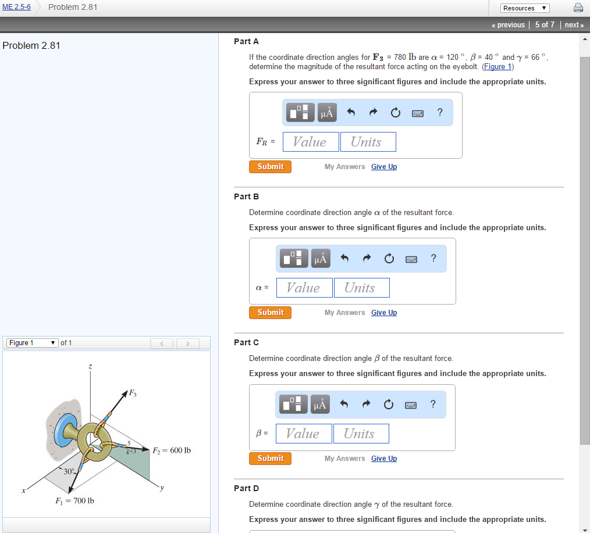This screenshot has width=590, height=533.
Task: Redo entry in Part A equation editor
Action: tap(373, 112)
